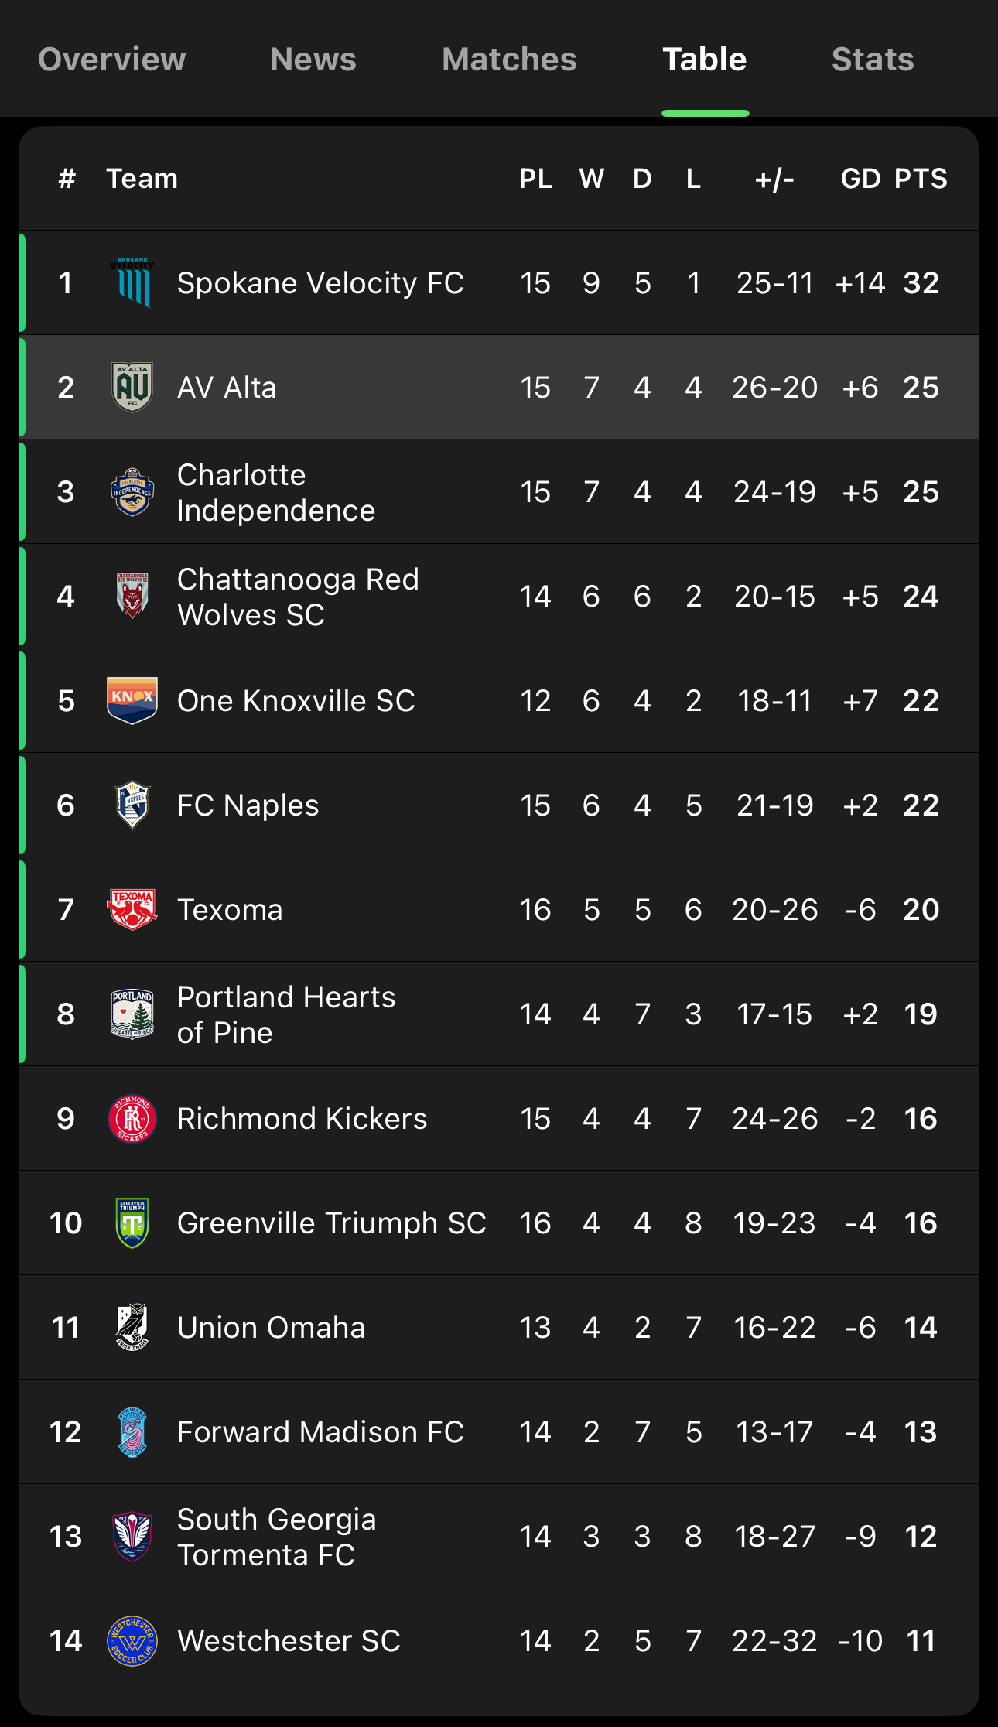The image size is (998, 1727).
Task: Tap the FC Naples crest
Action: click(x=132, y=805)
